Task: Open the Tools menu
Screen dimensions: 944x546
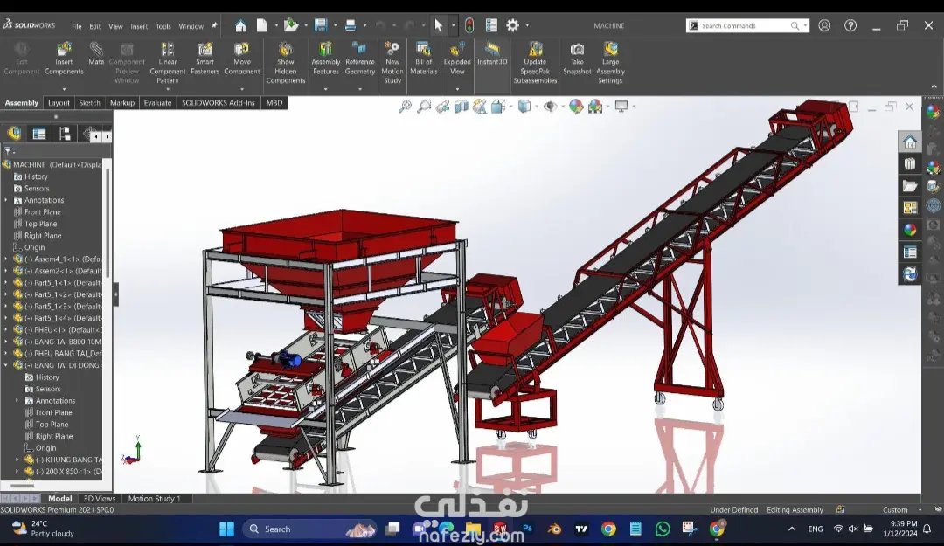Action: click(163, 26)
